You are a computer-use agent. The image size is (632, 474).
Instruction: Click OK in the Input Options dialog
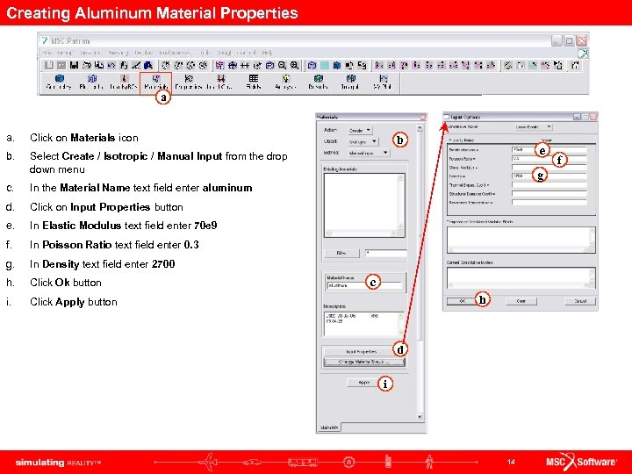[463, 301]
